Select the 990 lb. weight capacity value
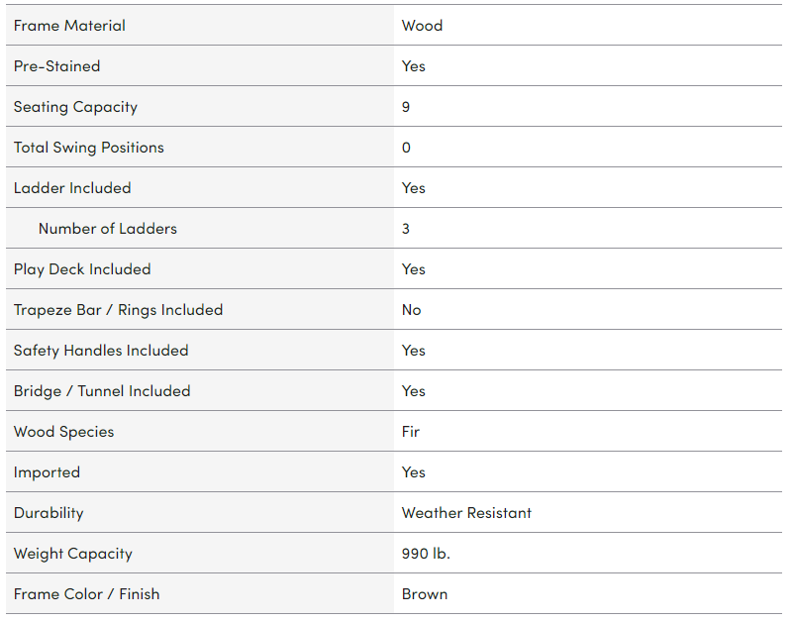Image resolution: width=794 pixels, height=622 pixels. pos(426,554)
